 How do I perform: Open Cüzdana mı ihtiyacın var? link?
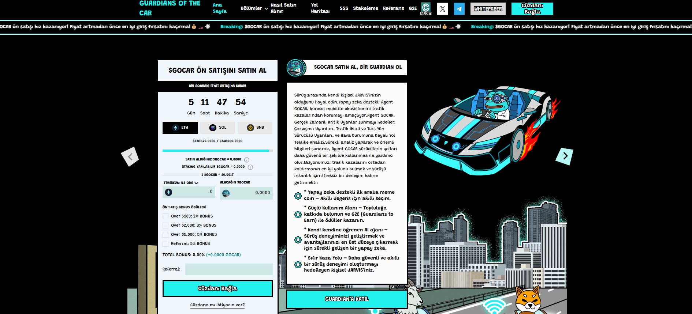click(217, 305)
